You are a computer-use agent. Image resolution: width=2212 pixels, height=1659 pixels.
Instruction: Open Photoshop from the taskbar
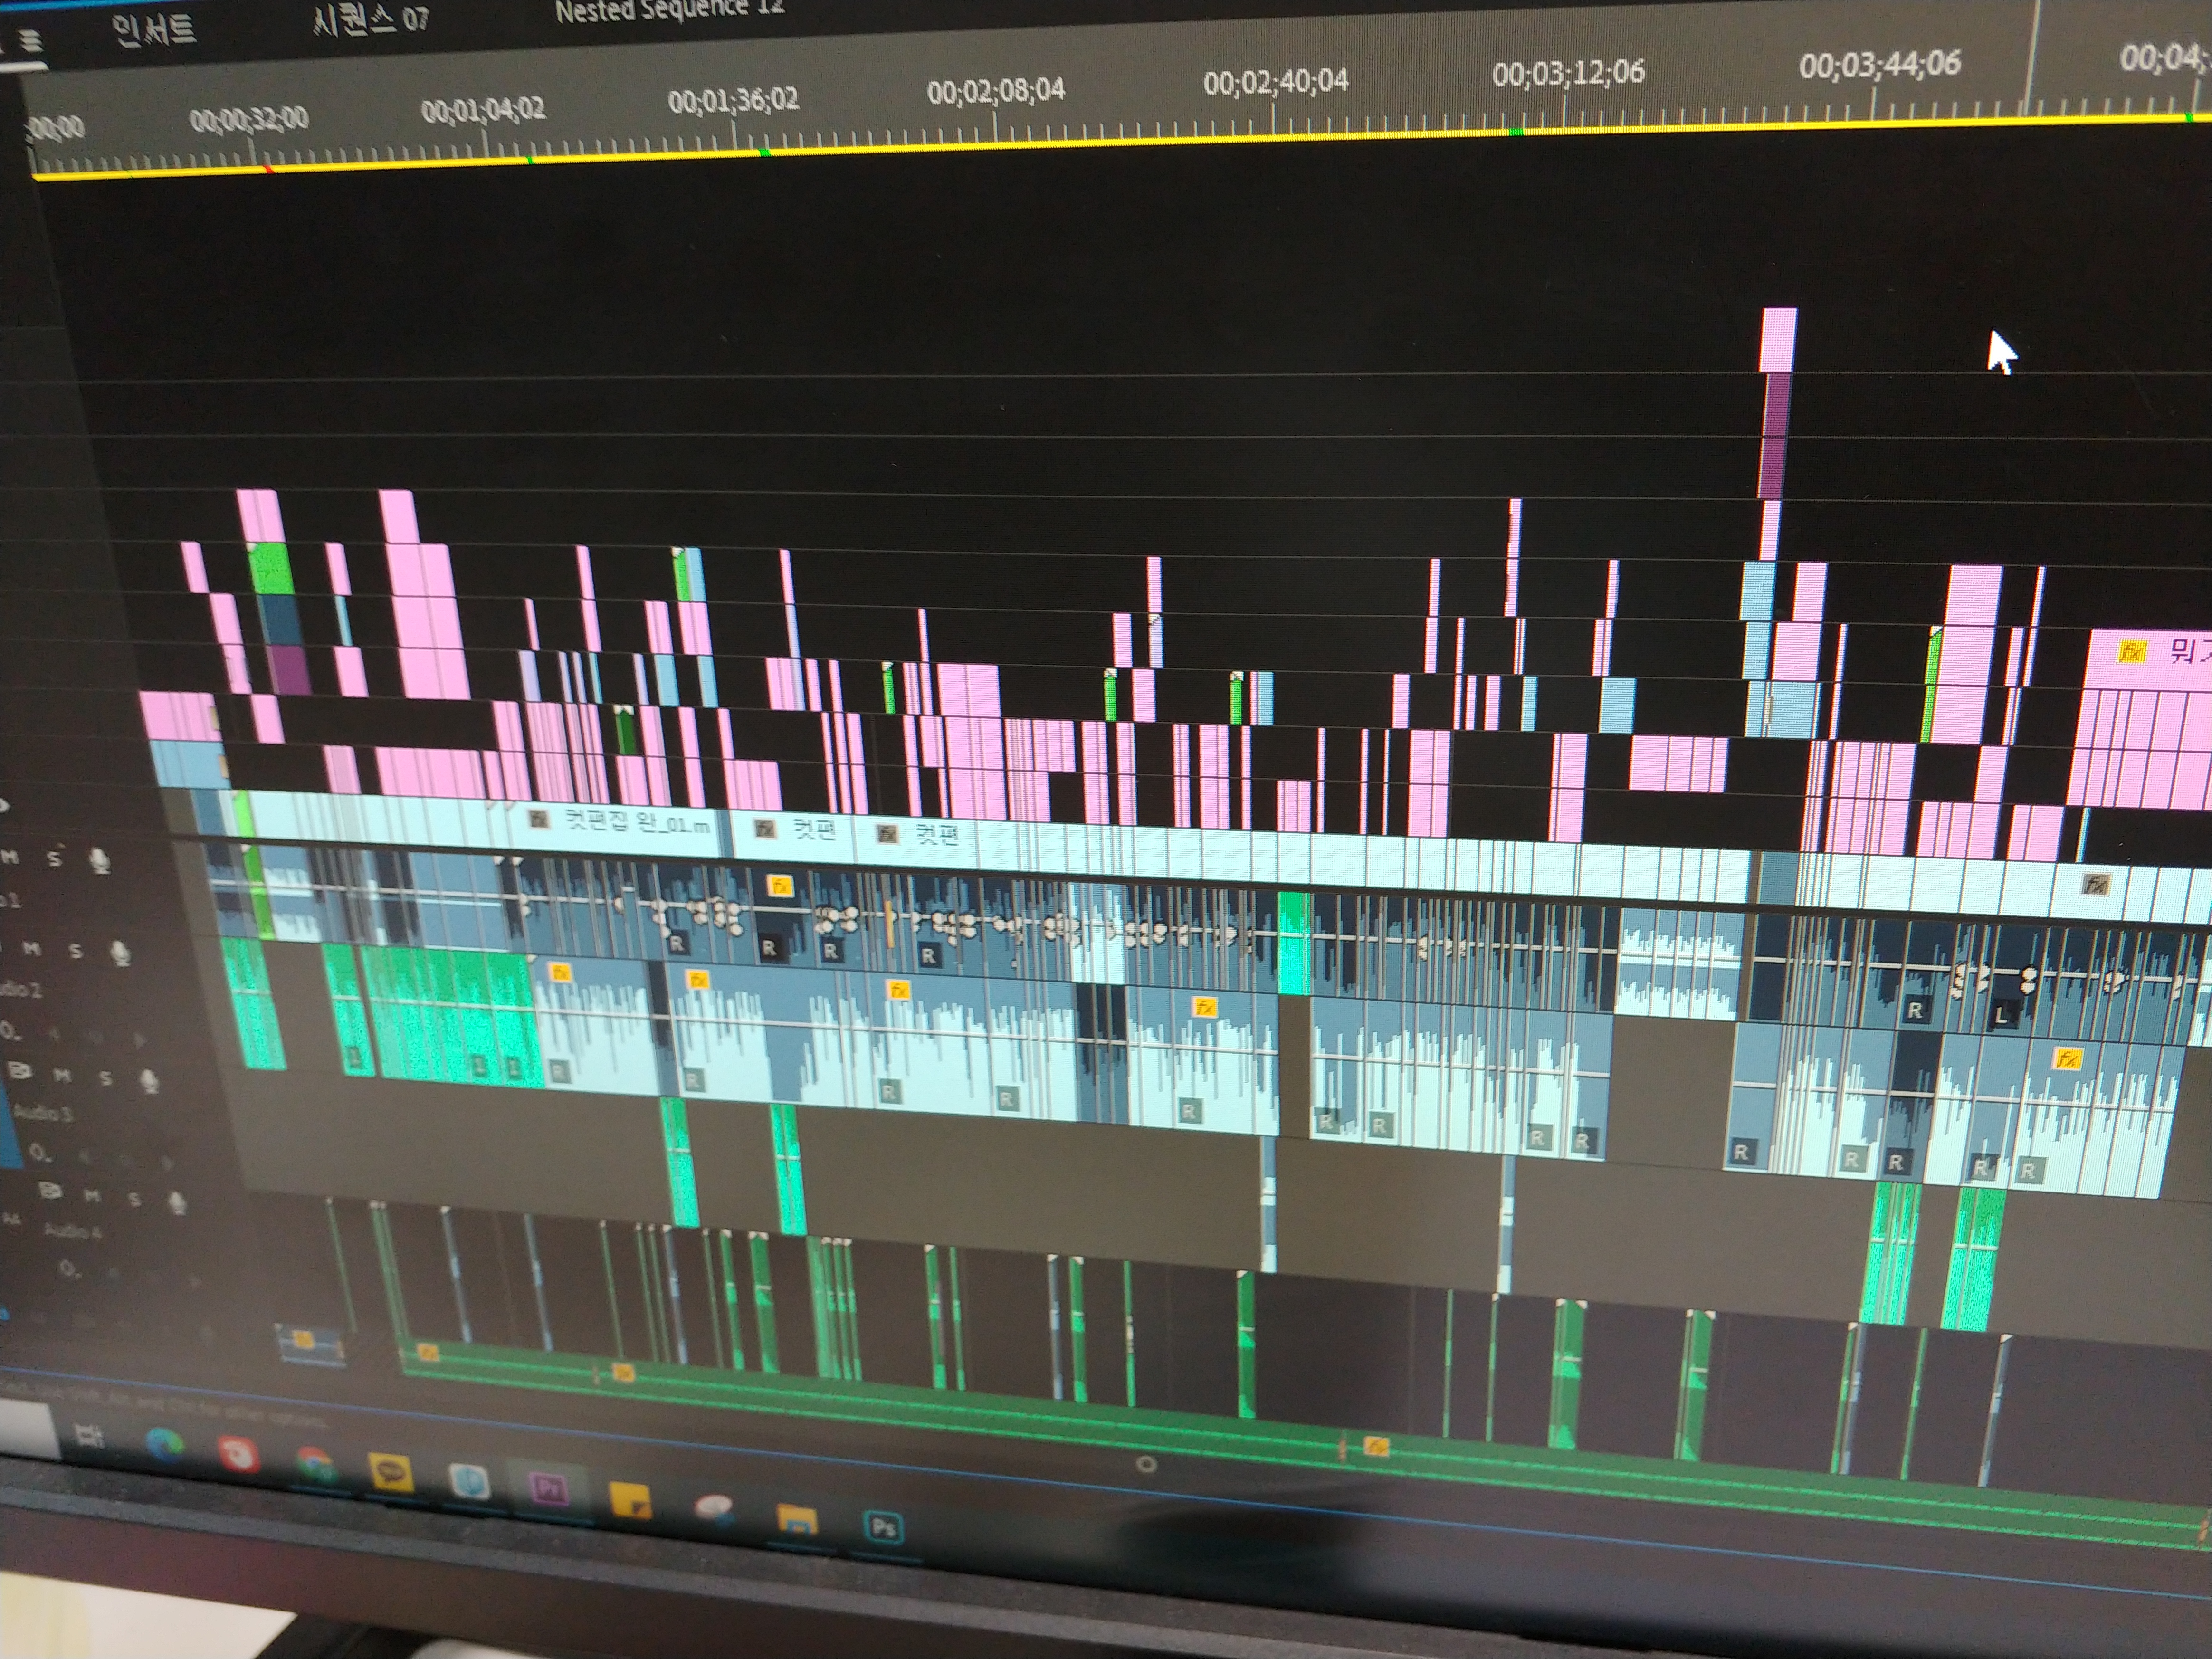pyautogui.click(x=883, y=1527)
